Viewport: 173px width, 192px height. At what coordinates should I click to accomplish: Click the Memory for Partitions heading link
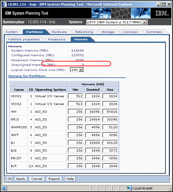click(27, 76)
